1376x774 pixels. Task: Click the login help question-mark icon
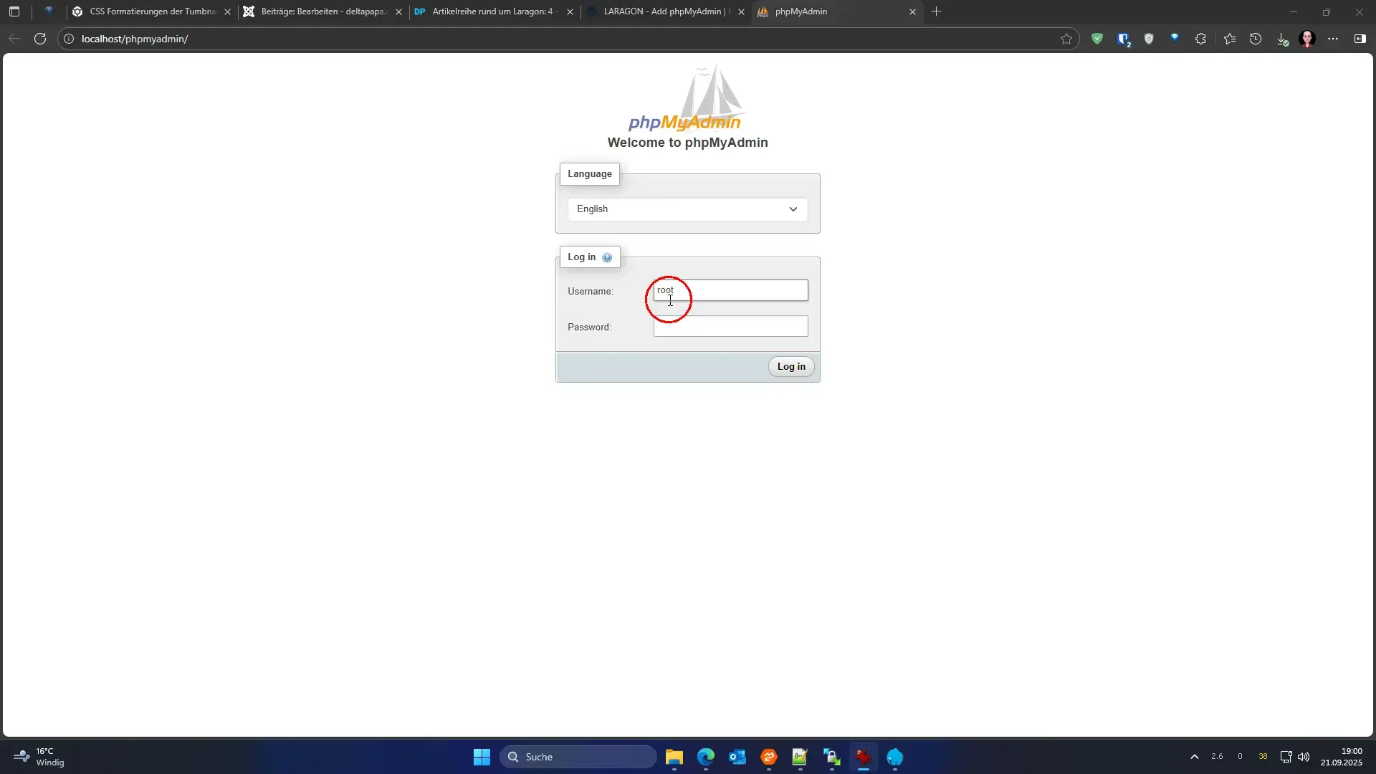(x=607, y=257)
